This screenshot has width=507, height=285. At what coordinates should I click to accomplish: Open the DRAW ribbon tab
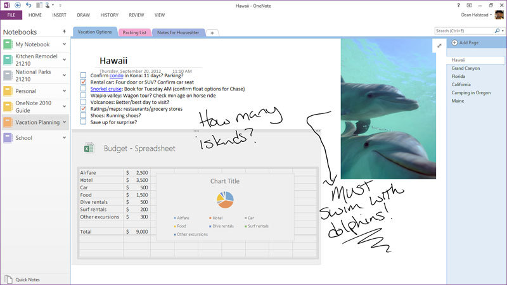pos(83,15)
